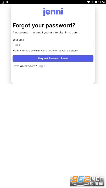Click the reset link helper text below field
The height and width of the screenshot is (188, 106).
click(45, 51)
